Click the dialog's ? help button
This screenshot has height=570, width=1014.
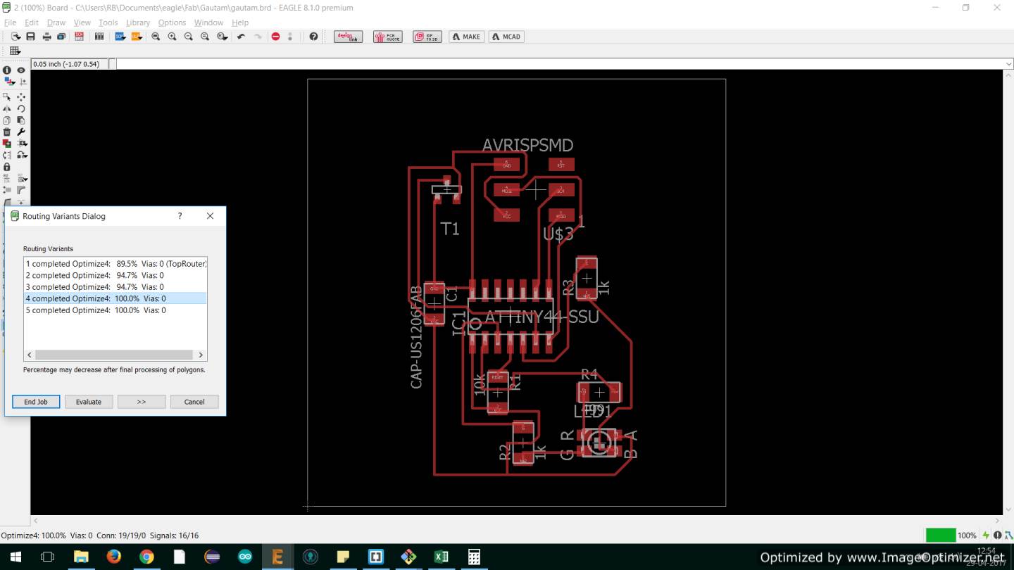[x=180, y=216]
